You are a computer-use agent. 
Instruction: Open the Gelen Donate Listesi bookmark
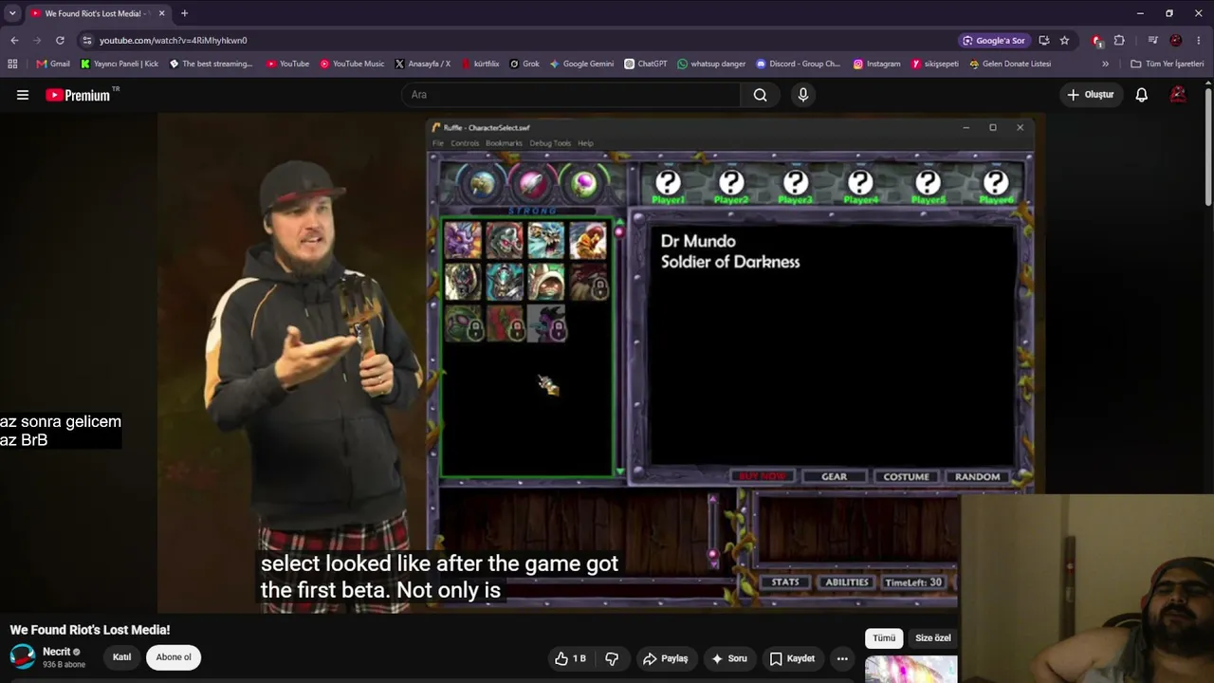pyautogui.click(x=1009, y=64)
